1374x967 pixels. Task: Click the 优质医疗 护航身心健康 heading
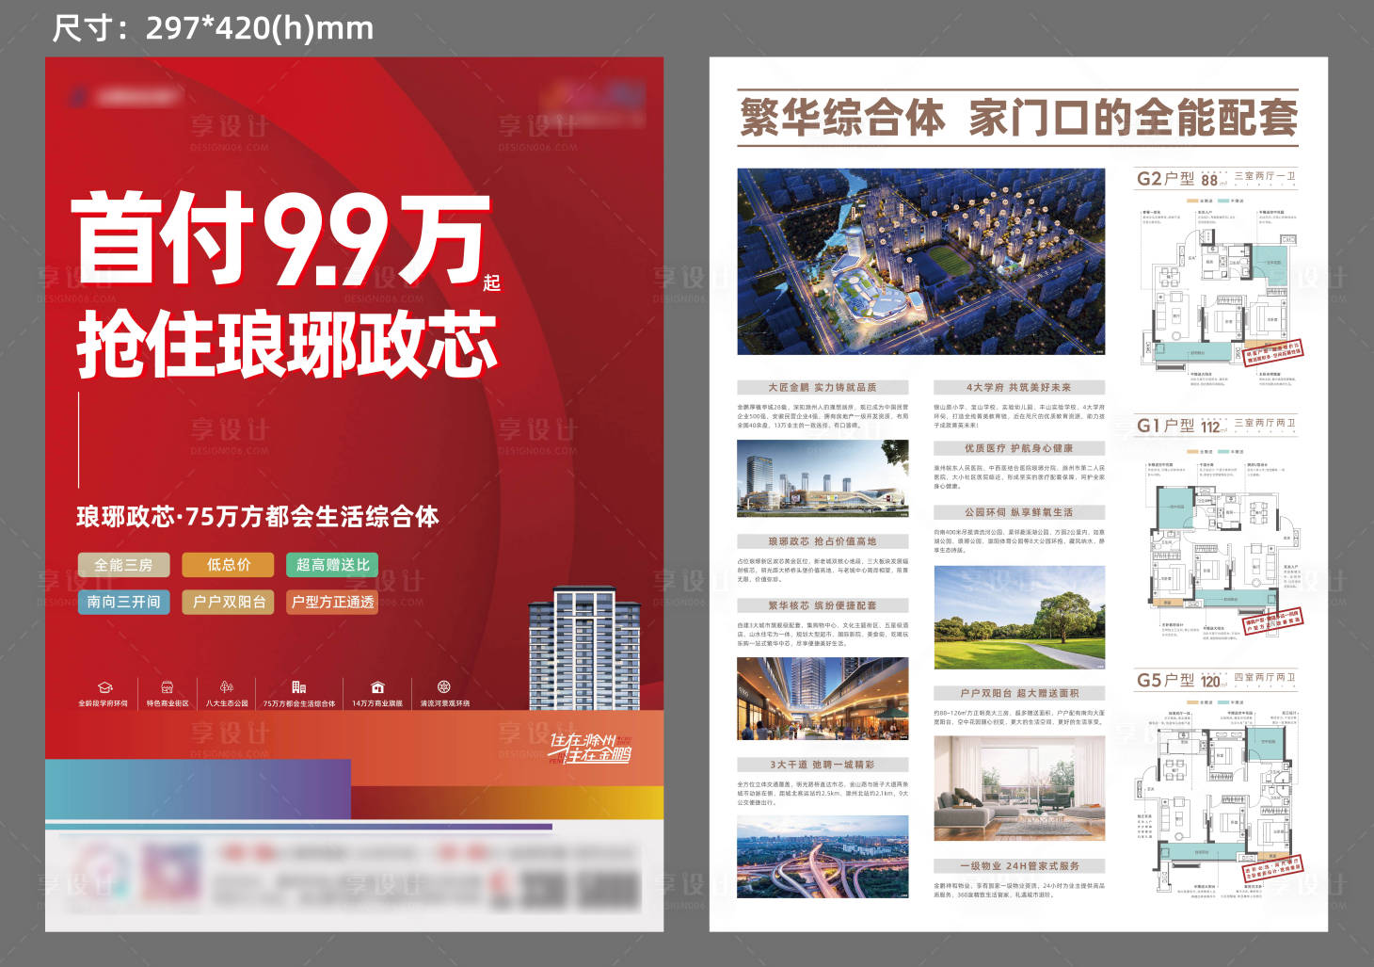[1019, 448]
